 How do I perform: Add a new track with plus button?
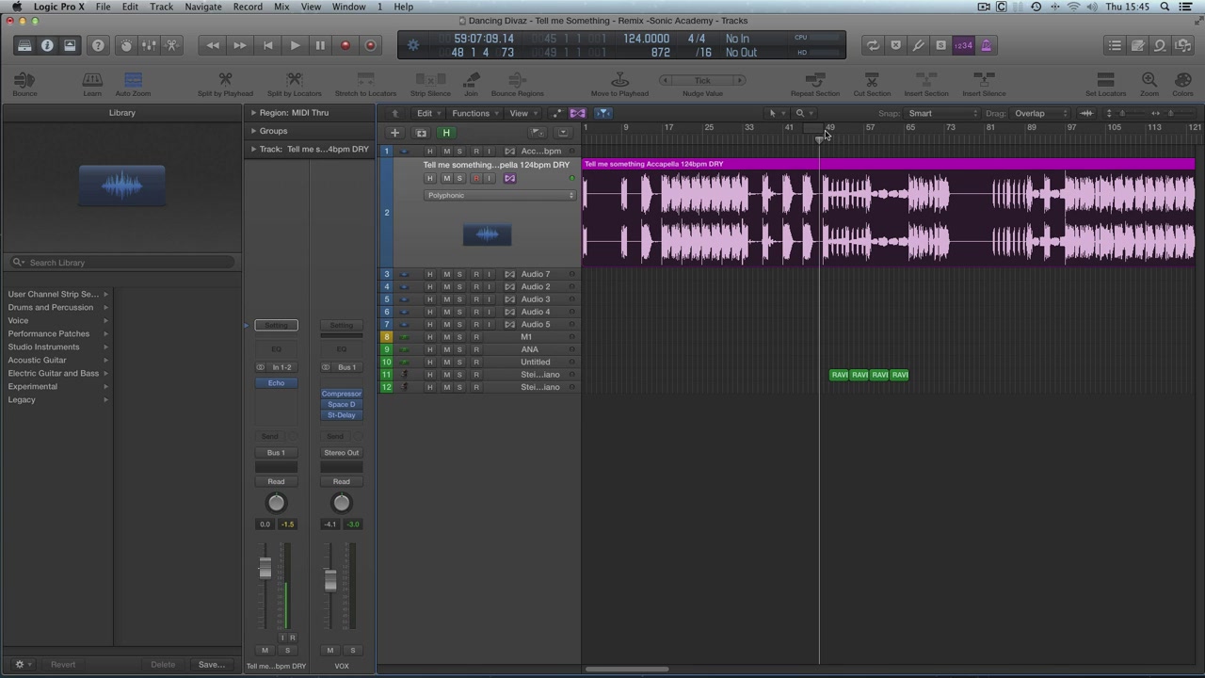click(x=395, y=133)
